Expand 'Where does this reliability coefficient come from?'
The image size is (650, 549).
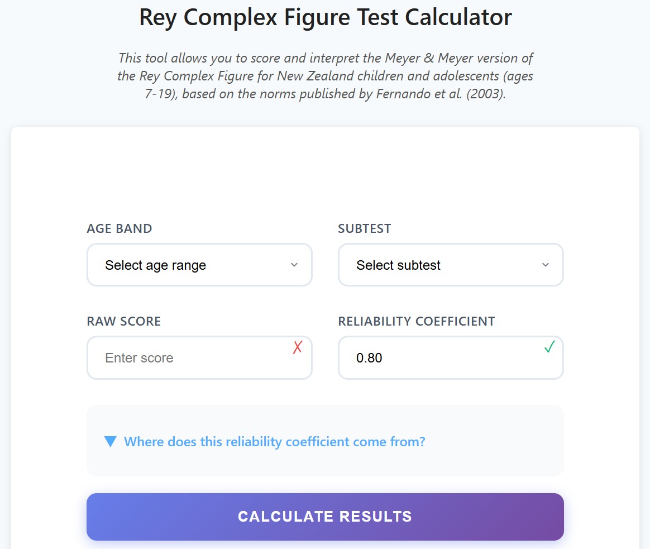coord(274,442)
